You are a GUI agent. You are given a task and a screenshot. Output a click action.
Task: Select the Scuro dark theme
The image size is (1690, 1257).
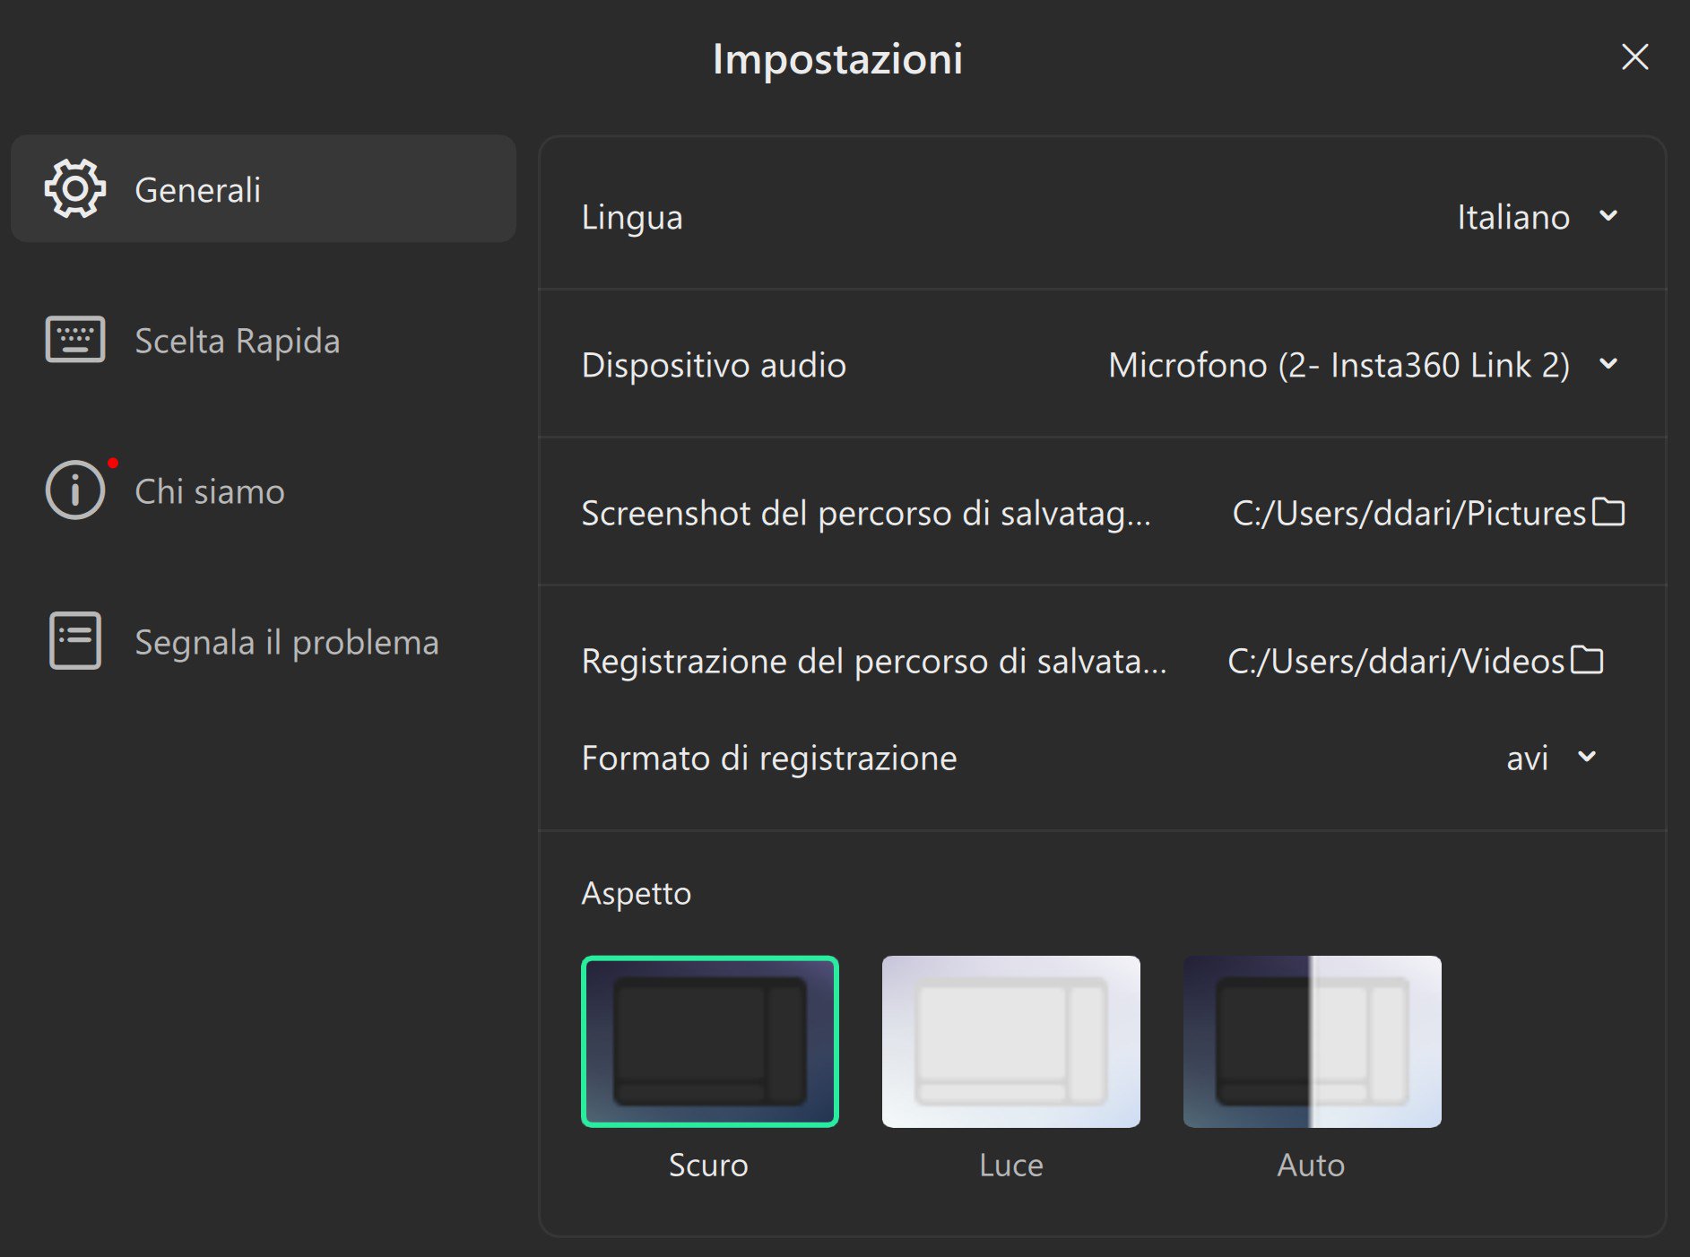709,1041
